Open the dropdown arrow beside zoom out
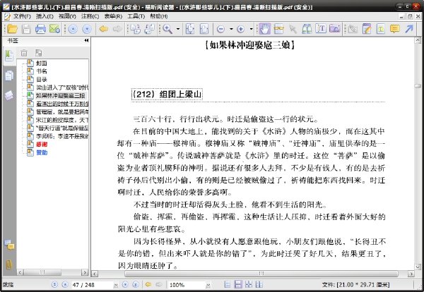 click(x=231, y=29)
